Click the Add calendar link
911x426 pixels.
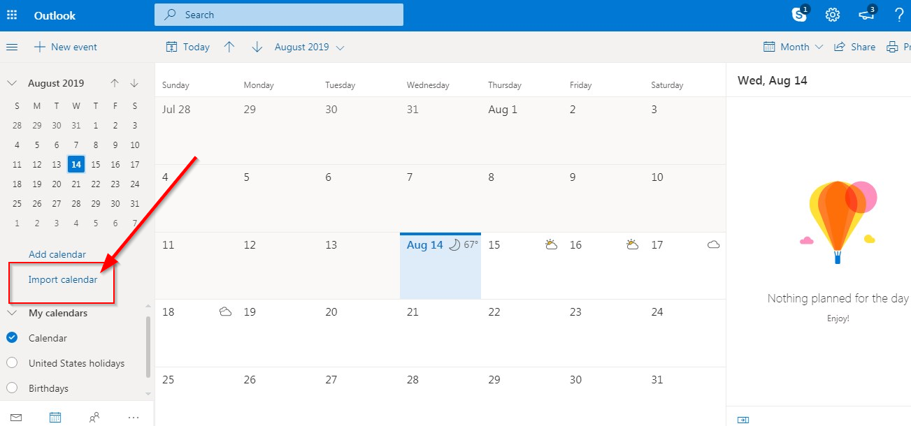click(57, 254)
